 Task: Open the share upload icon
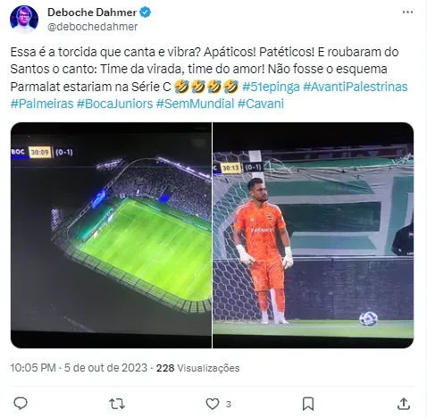pos(404,404)
